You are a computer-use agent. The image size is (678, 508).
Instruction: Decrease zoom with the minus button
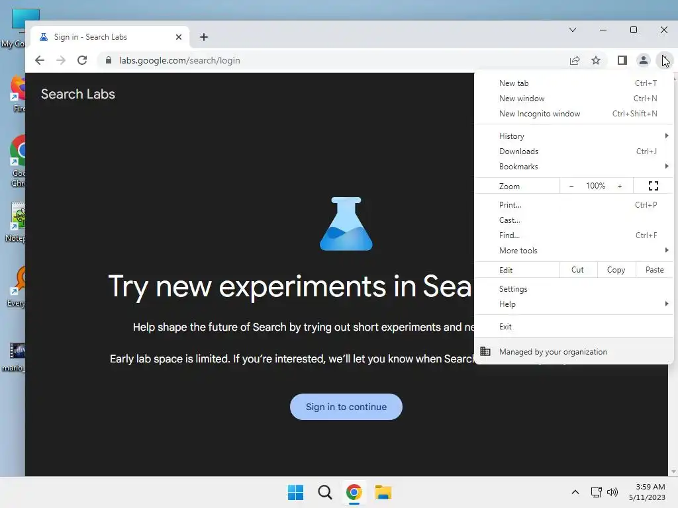571,186
